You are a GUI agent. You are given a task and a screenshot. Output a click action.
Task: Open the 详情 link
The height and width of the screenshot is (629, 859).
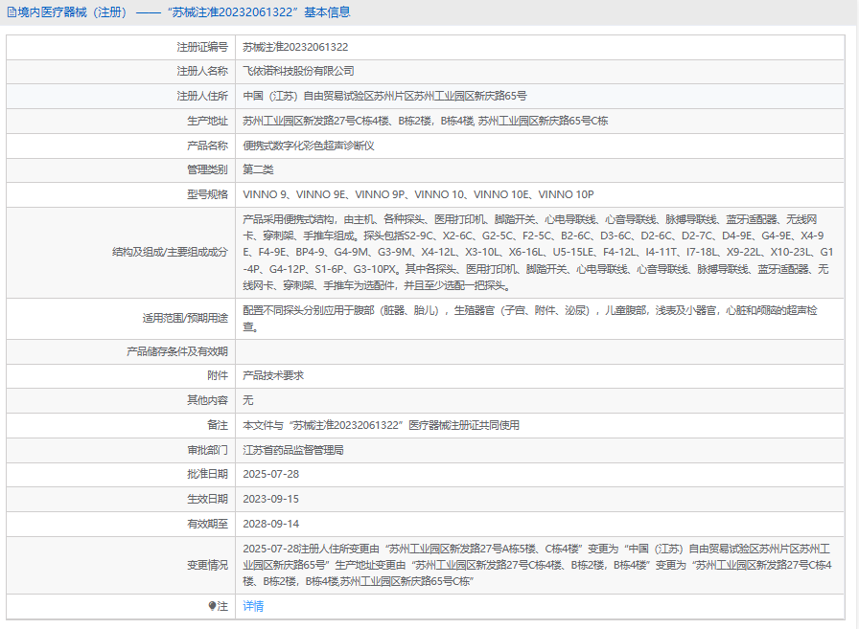click(253, 606)
